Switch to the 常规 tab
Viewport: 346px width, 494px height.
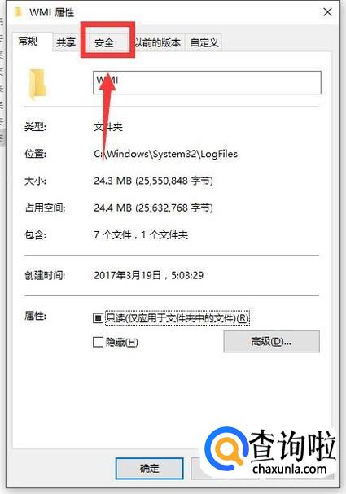(x=28, y=41)
